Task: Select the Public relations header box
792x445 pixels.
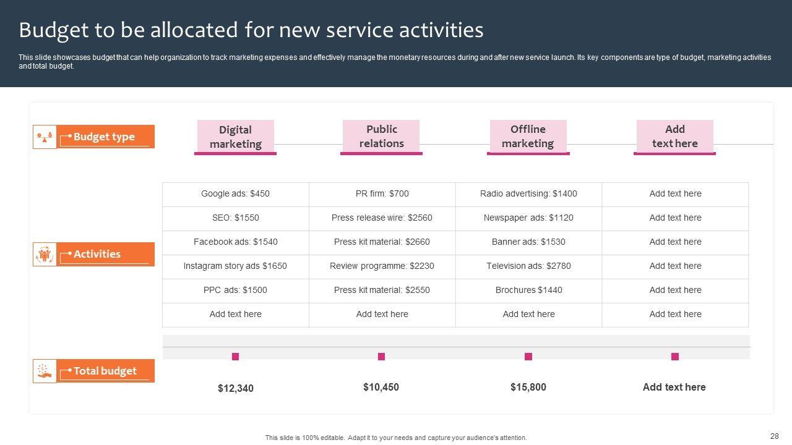Action: [381, 136]
